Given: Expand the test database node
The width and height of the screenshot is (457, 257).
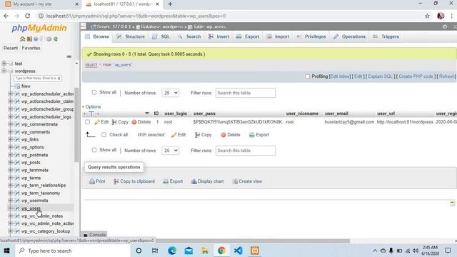Looking at the screenshot, I should pyautogui.click(x=4, y=64).
